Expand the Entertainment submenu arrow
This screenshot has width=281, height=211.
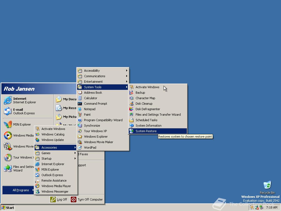click(127, 81)
